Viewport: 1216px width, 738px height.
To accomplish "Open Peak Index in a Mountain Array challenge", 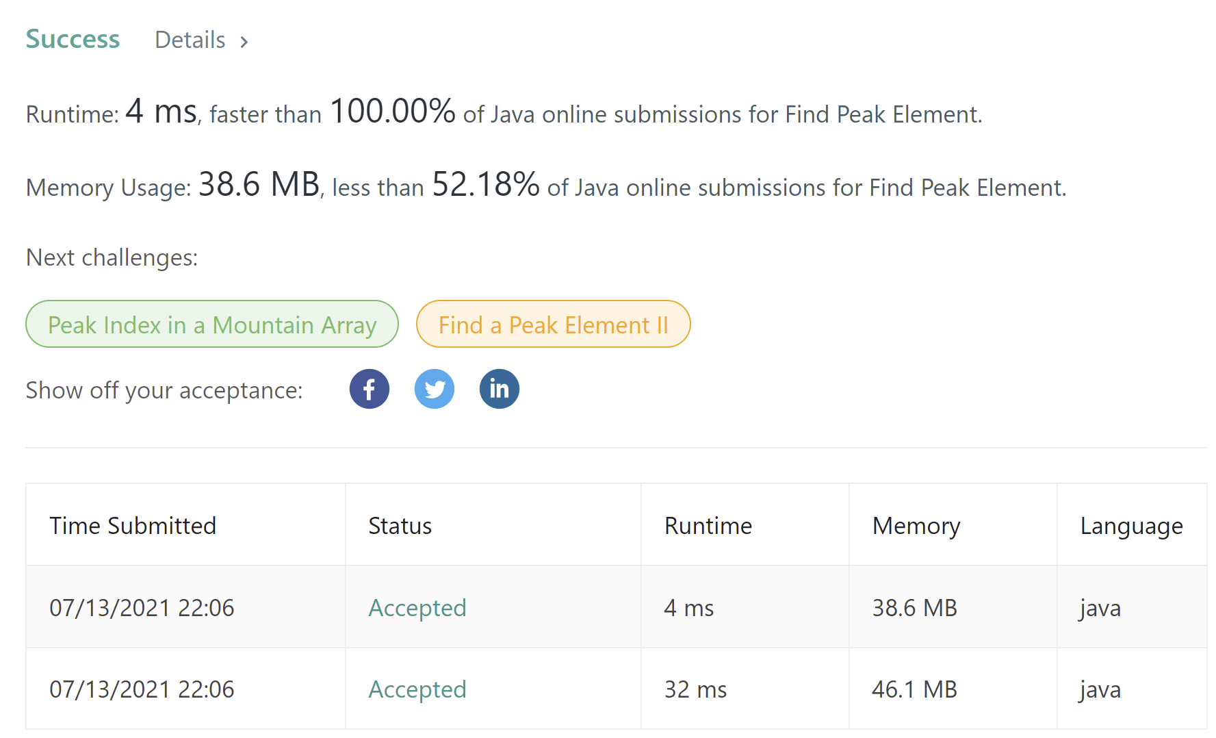I will [212, 325].
